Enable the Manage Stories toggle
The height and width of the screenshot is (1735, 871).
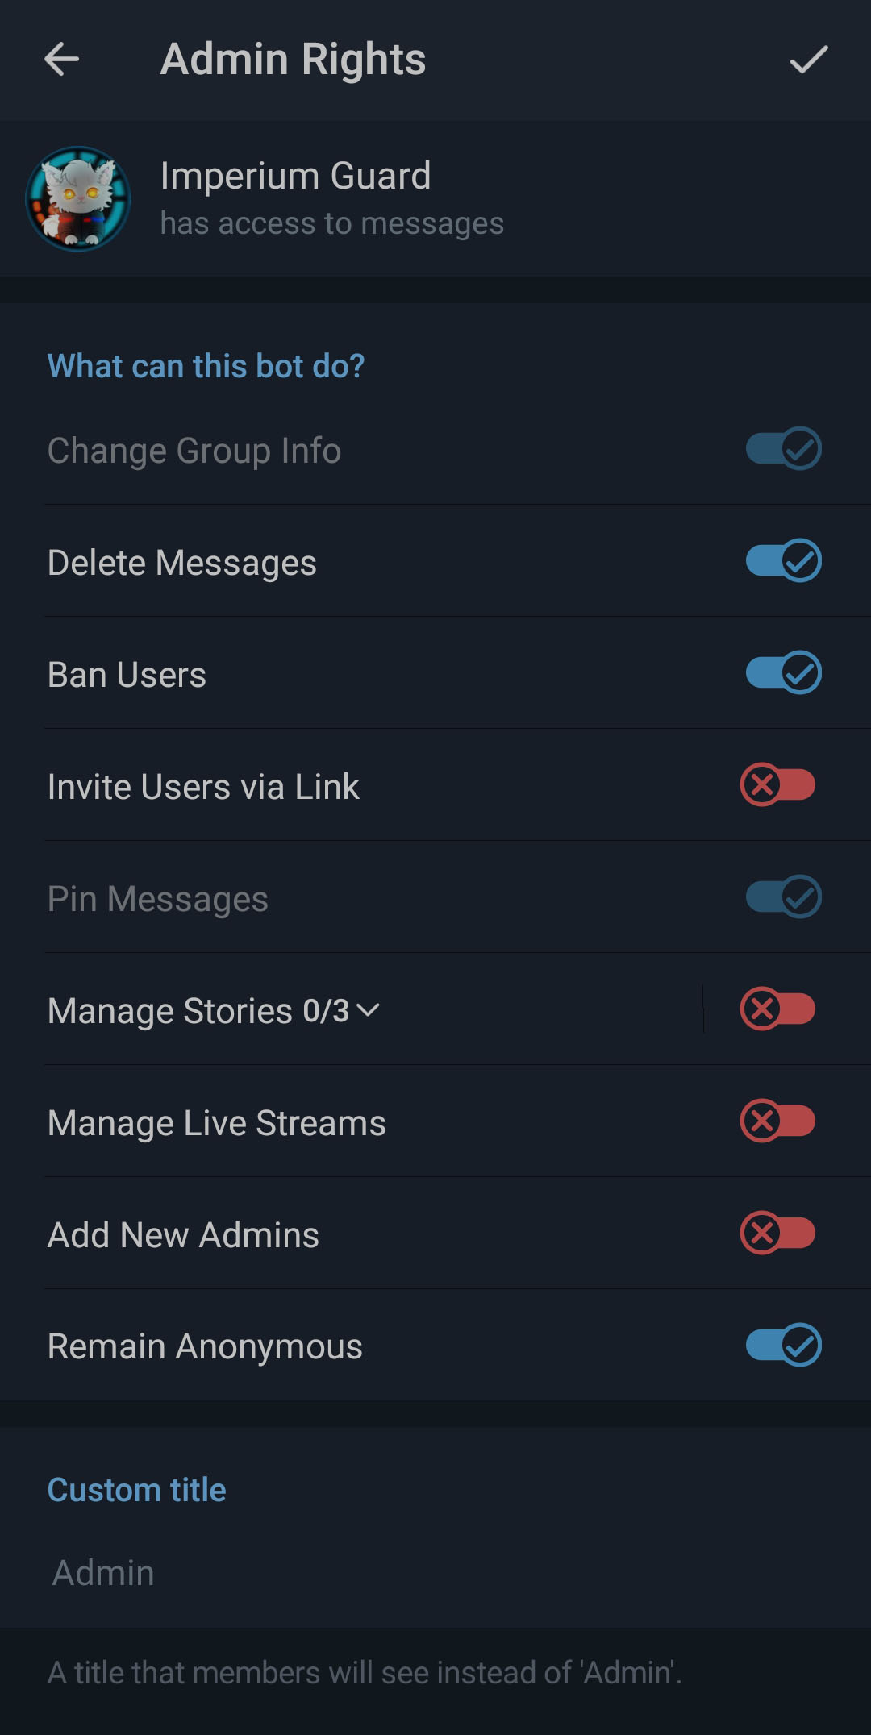(x=778, y=1009)
